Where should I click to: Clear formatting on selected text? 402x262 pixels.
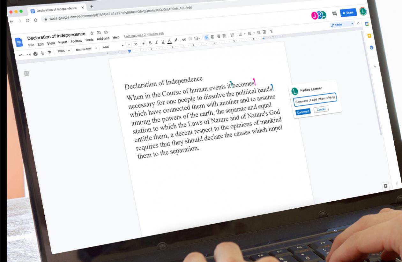pos(272,31)
